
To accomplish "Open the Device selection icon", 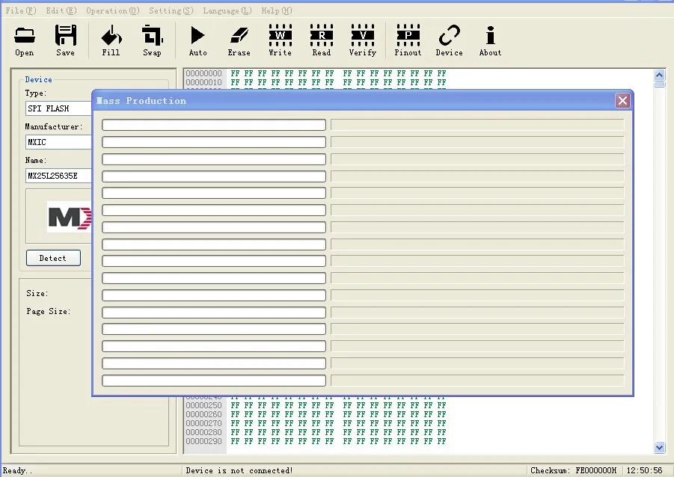I will point(449,39).
